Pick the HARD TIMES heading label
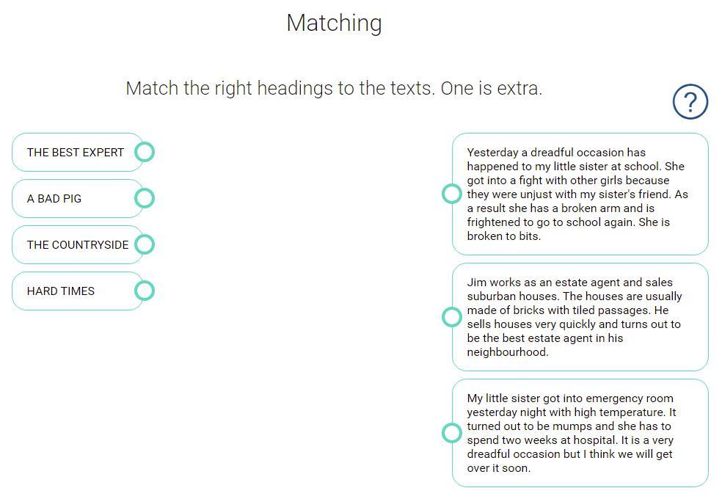The height and width of the screenshot is (499, 722). point(61,291)
